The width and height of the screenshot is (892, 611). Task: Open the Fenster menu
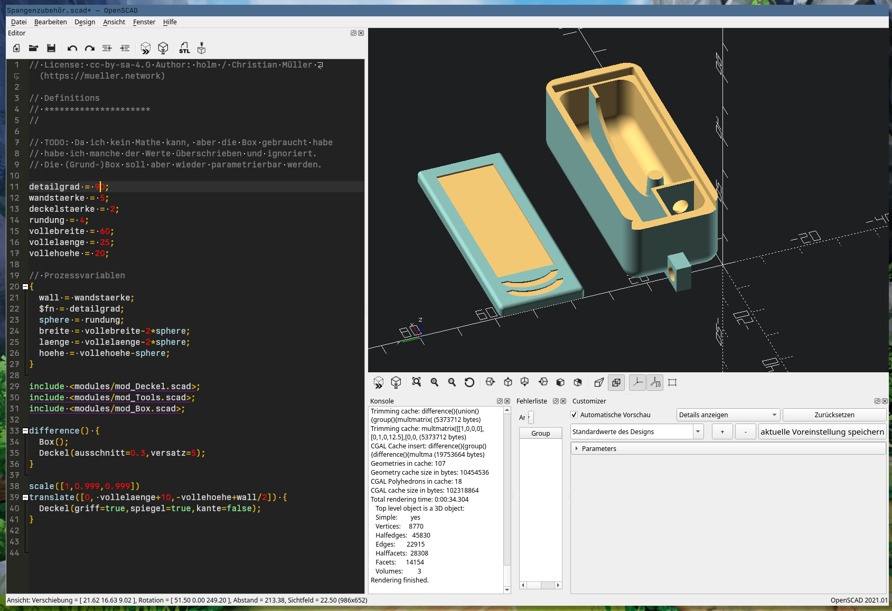(144, 22)
